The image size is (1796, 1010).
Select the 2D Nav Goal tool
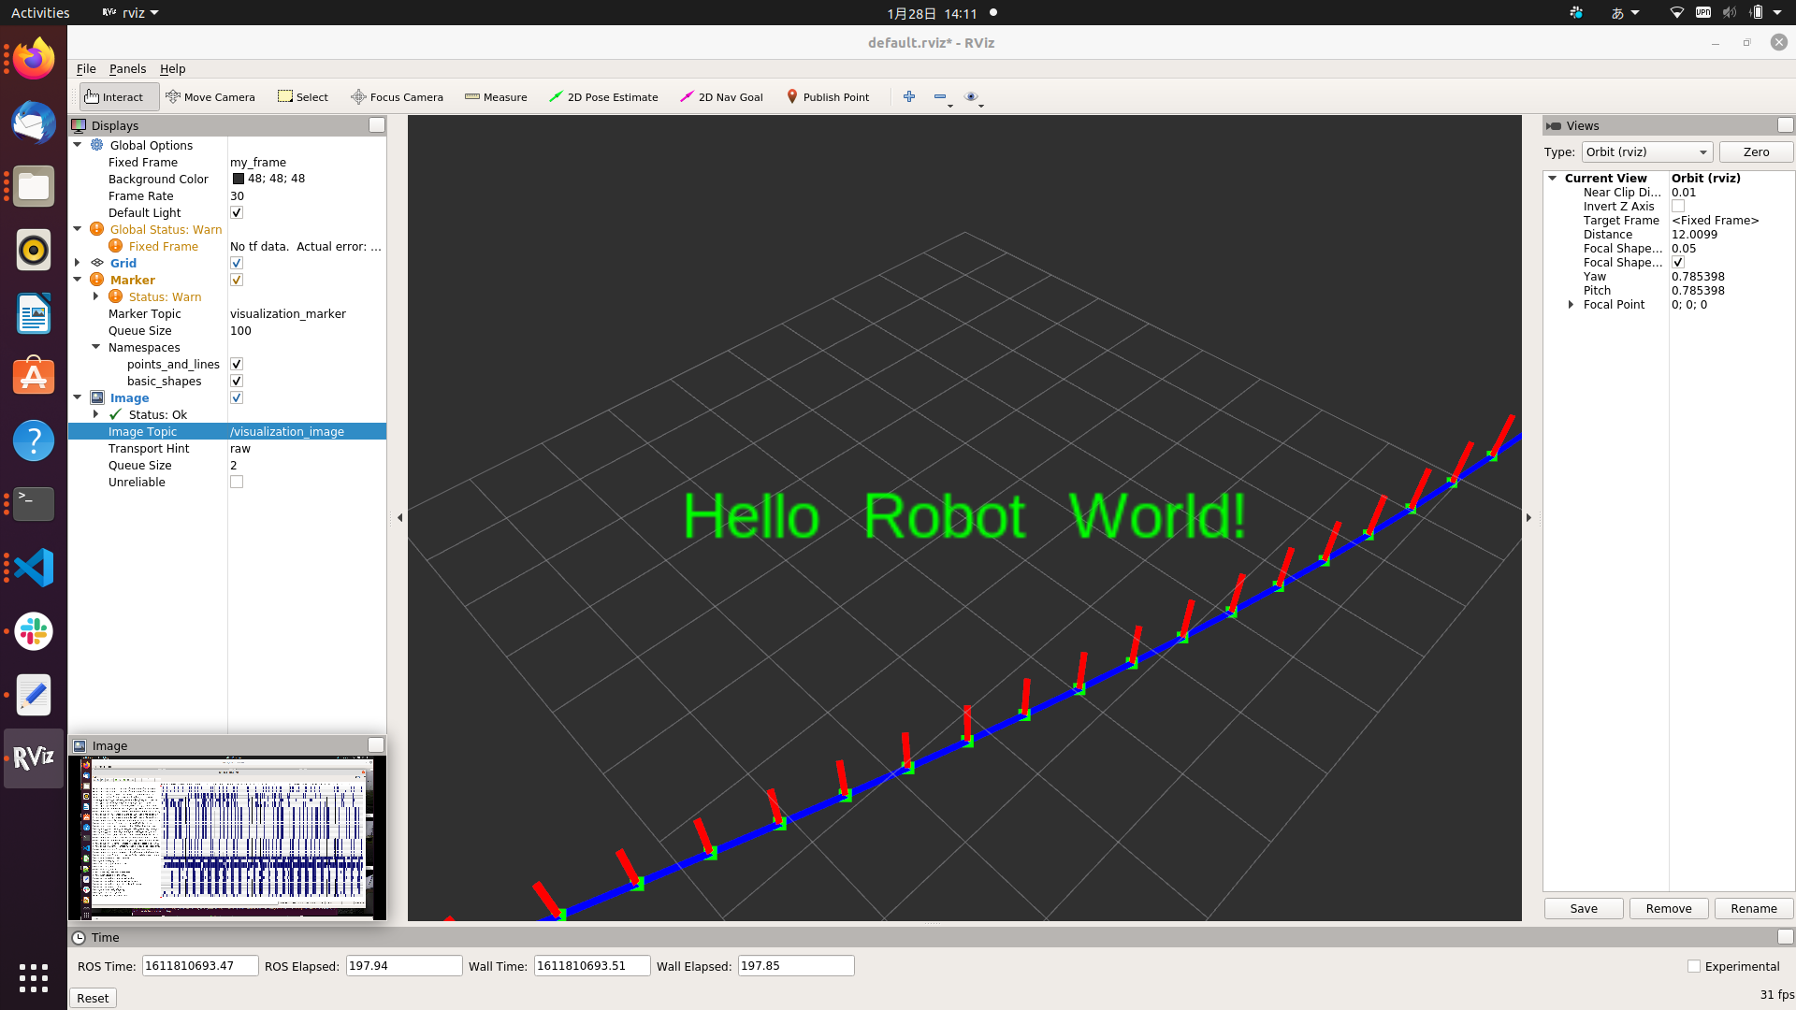(721, 97)
